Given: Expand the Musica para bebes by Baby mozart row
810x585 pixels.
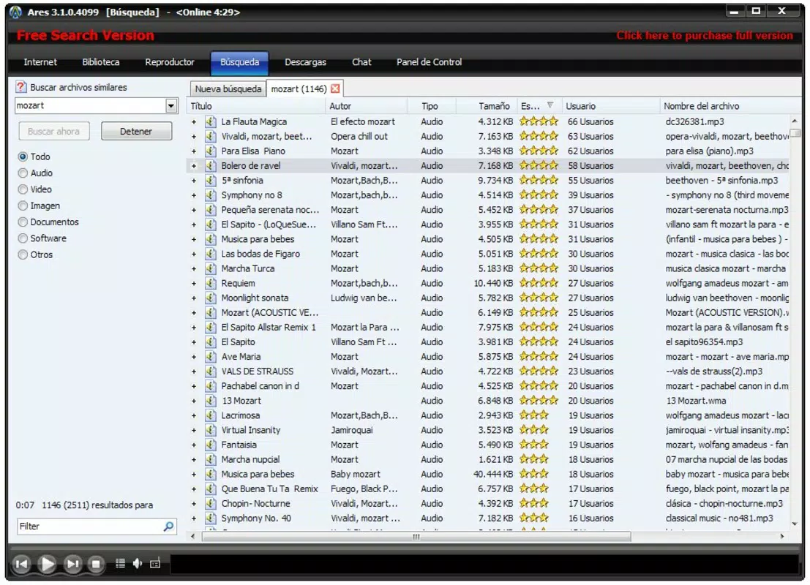Looking at the screenshot, I should tap(194, 475).
